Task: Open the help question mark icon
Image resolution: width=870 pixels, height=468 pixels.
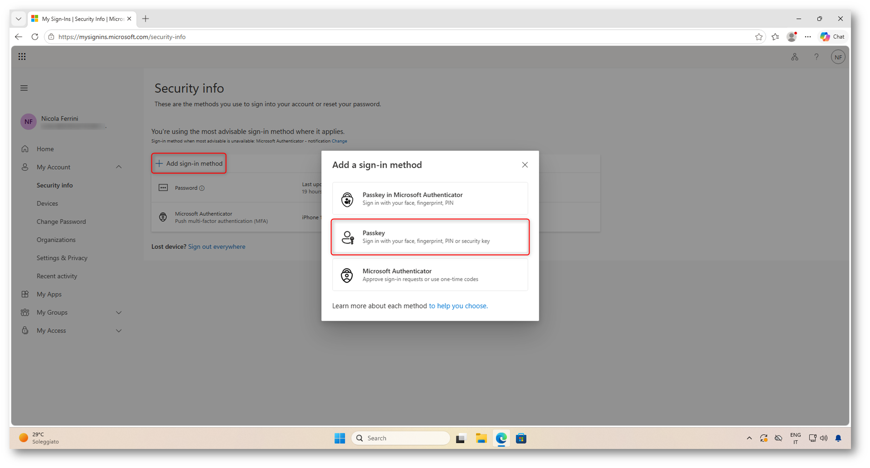Action: tap(817, 57)
